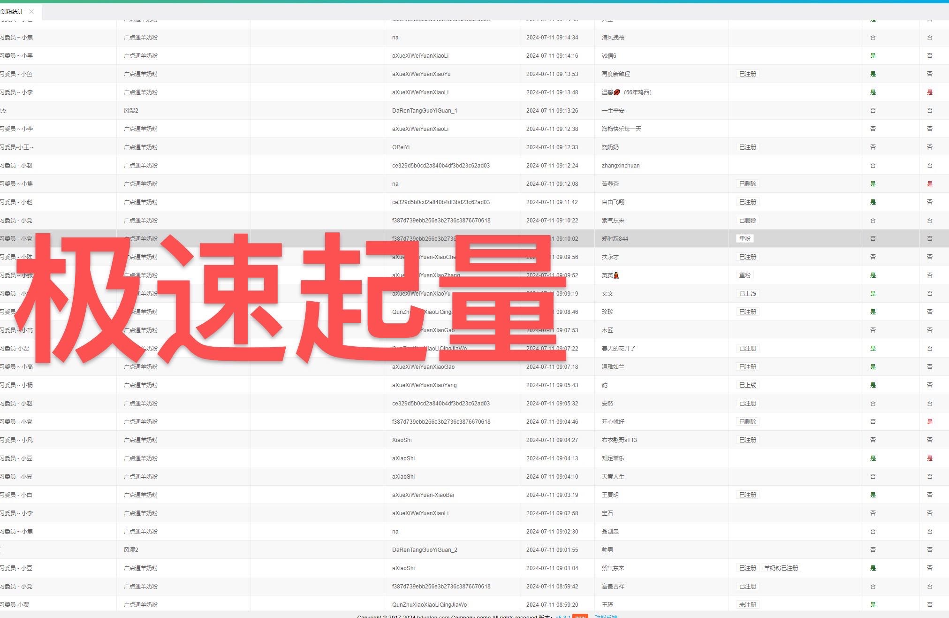Select the 到粉统计 tab
The image size is (949, 618).
point(12,12)
